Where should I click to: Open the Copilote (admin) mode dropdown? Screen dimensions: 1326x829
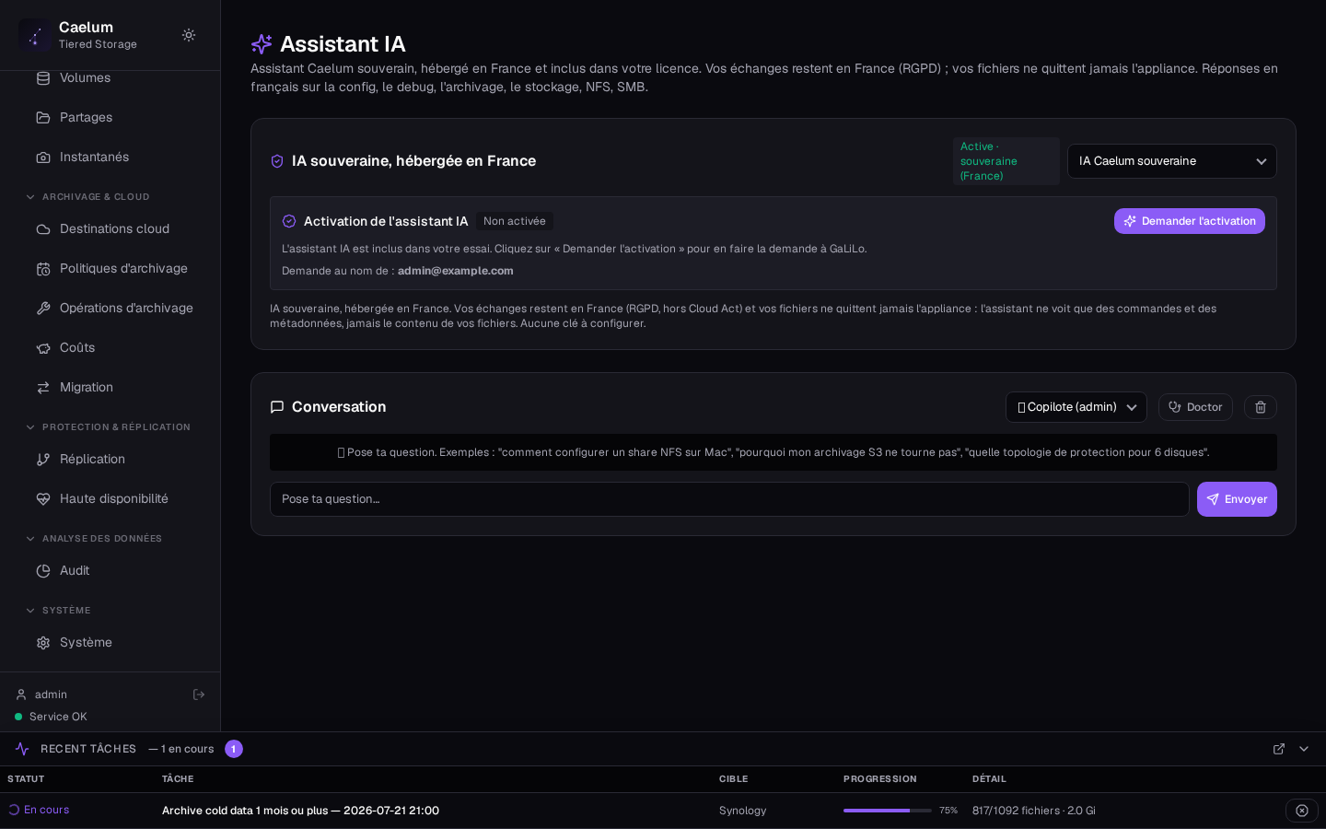click(1076, 407)
